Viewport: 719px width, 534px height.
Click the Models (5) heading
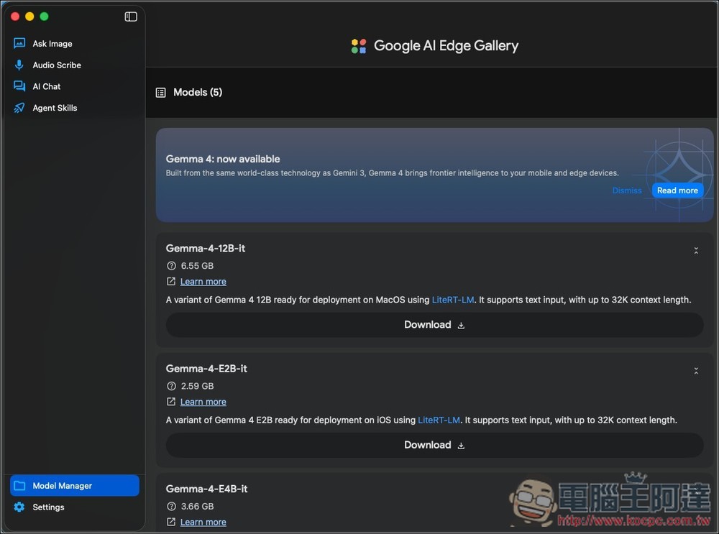point(198,93)
